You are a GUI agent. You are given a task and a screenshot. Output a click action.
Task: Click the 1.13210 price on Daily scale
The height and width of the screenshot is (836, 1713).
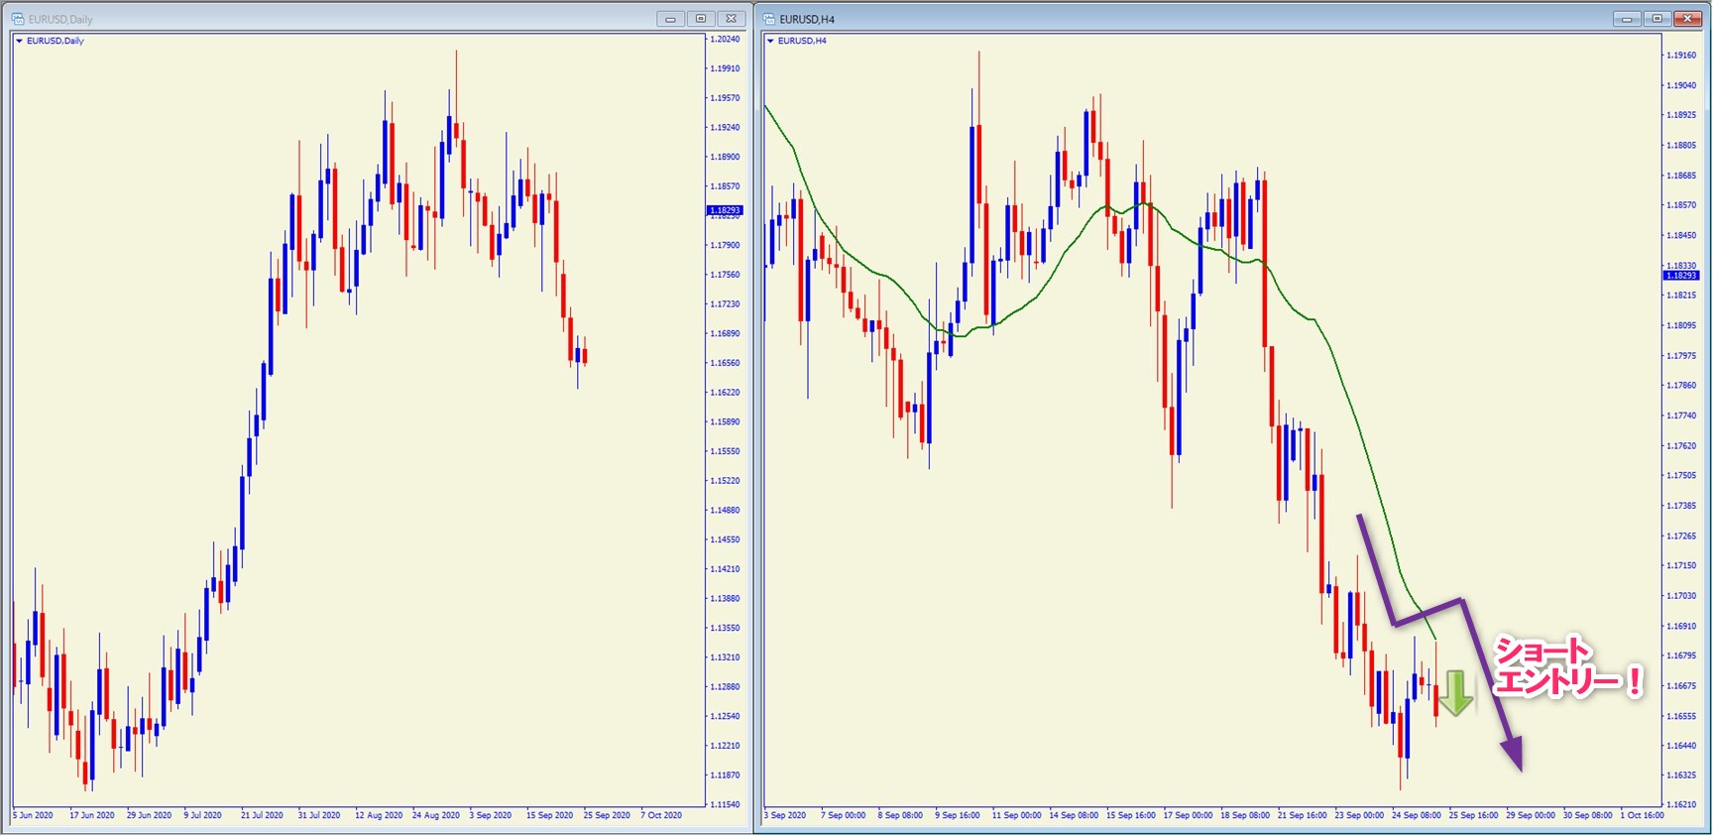(x=726, y=657)
